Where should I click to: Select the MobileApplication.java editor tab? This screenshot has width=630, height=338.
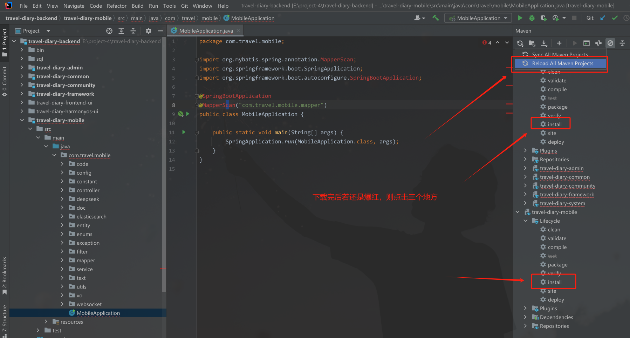pyautogui.click(x=205, y=31)
